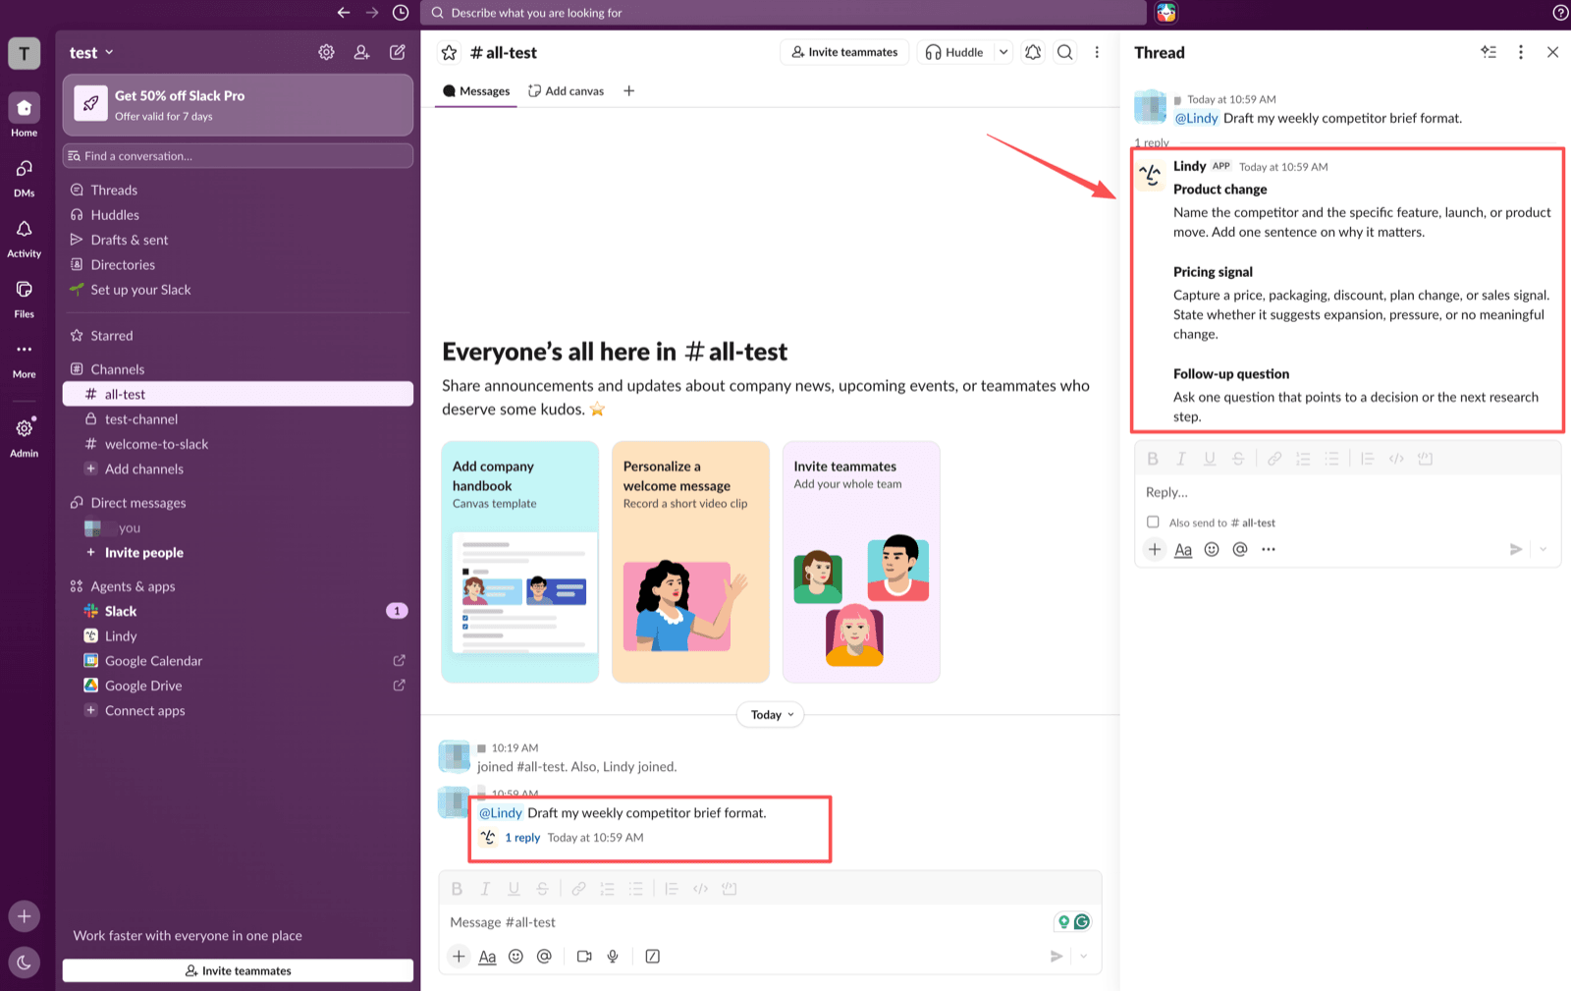Click the Find a conversation field
1571x991 pixels.
pos(238,156)
